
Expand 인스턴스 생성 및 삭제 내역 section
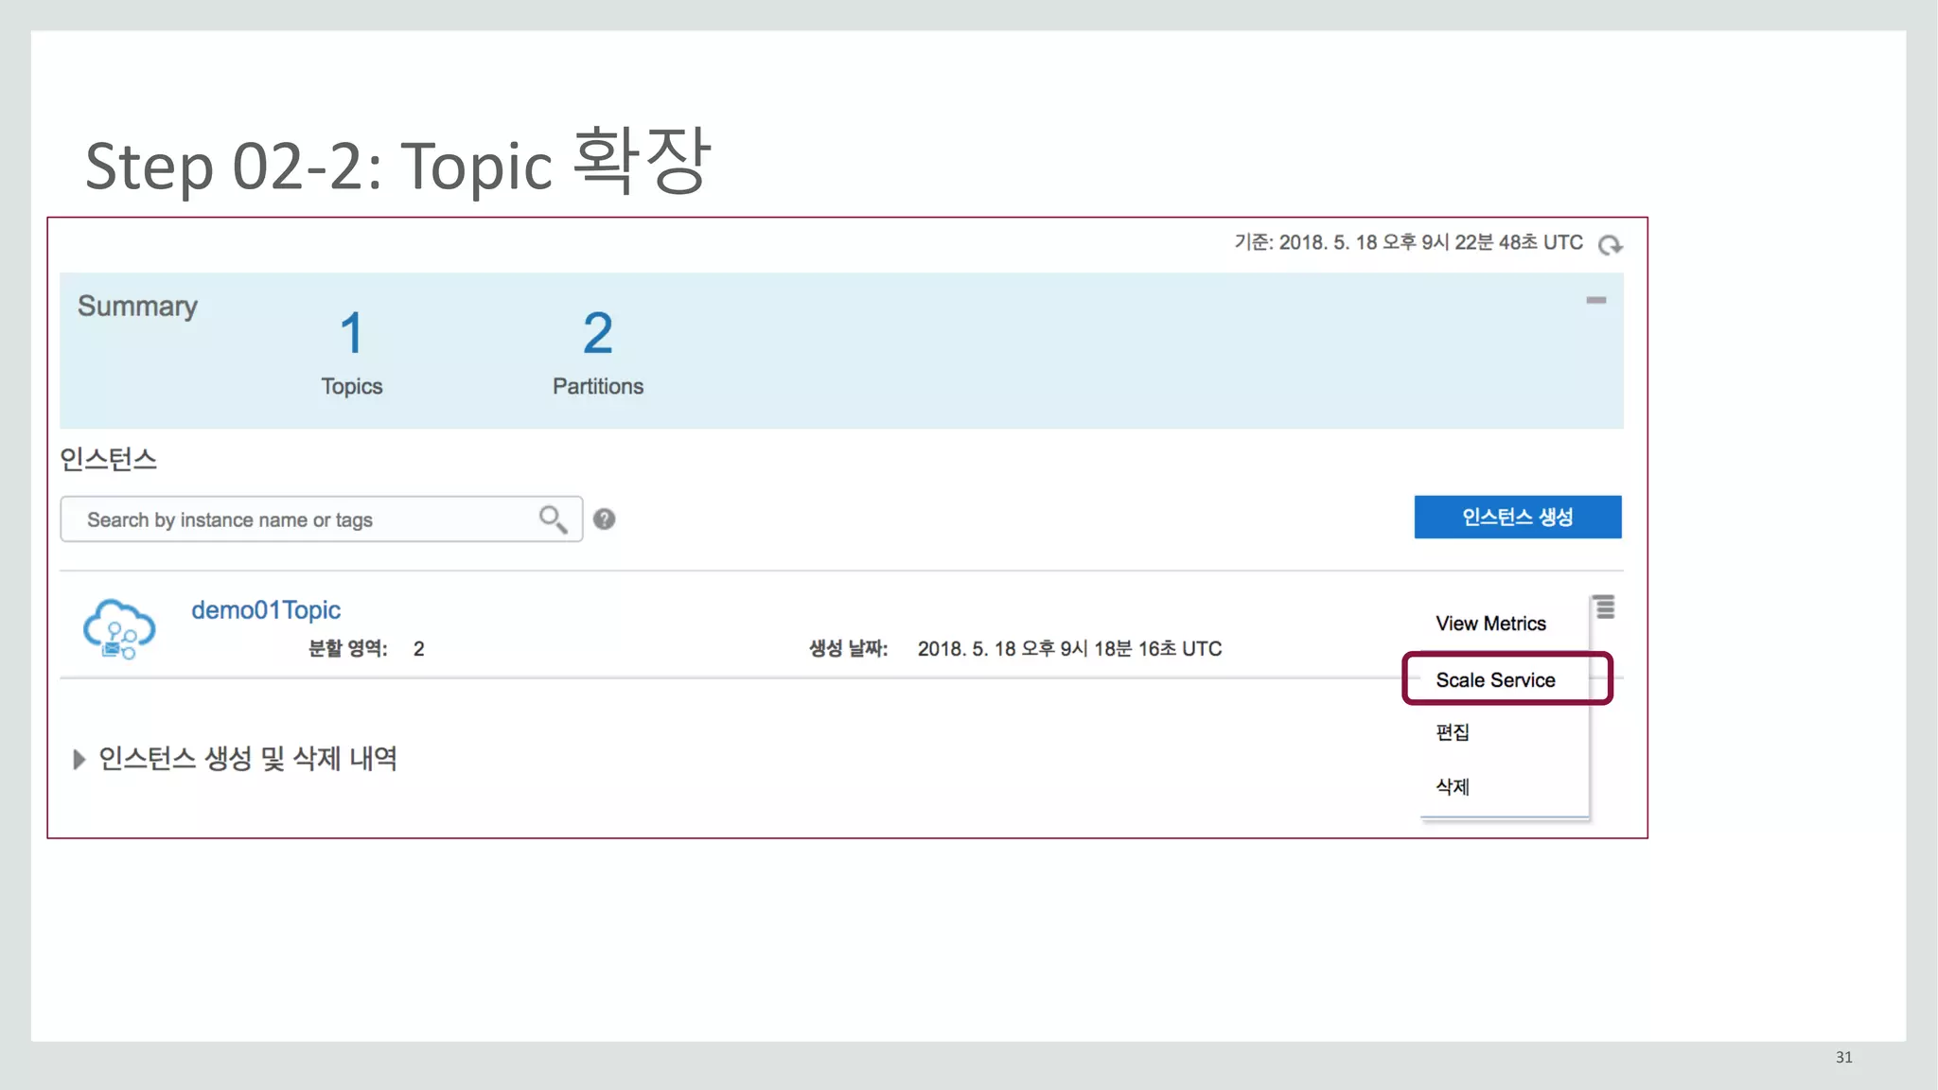[79, 759]
